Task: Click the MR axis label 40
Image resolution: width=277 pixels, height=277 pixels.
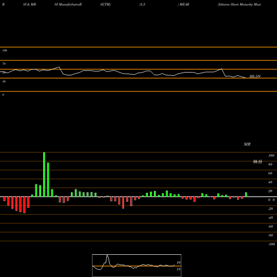Action: pos(270,182)
